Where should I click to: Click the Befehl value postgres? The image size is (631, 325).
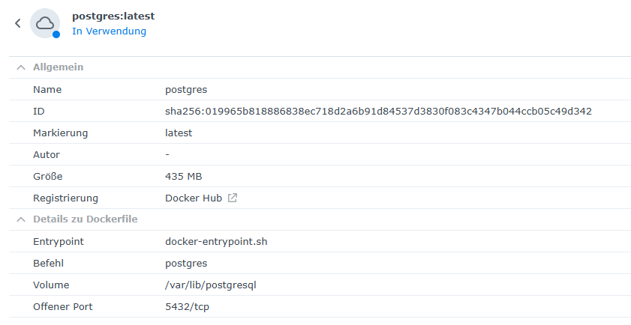tap(186, 264)
